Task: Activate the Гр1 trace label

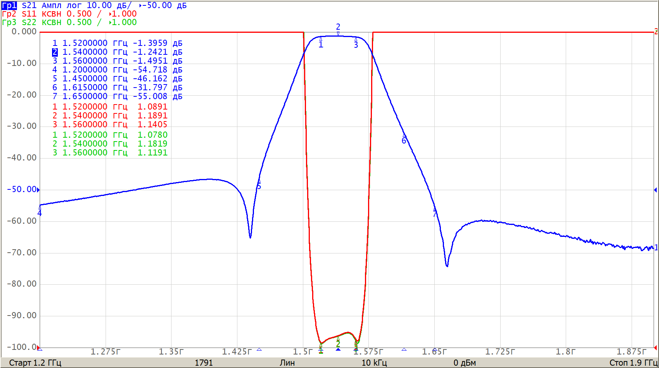Action: coord(9,5)
